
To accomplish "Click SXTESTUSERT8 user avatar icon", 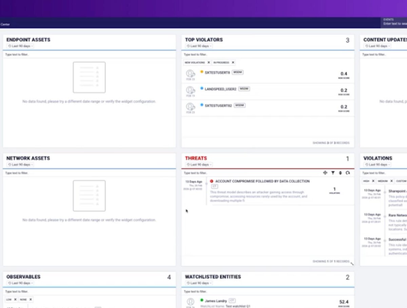I will (x=190, y=73).
